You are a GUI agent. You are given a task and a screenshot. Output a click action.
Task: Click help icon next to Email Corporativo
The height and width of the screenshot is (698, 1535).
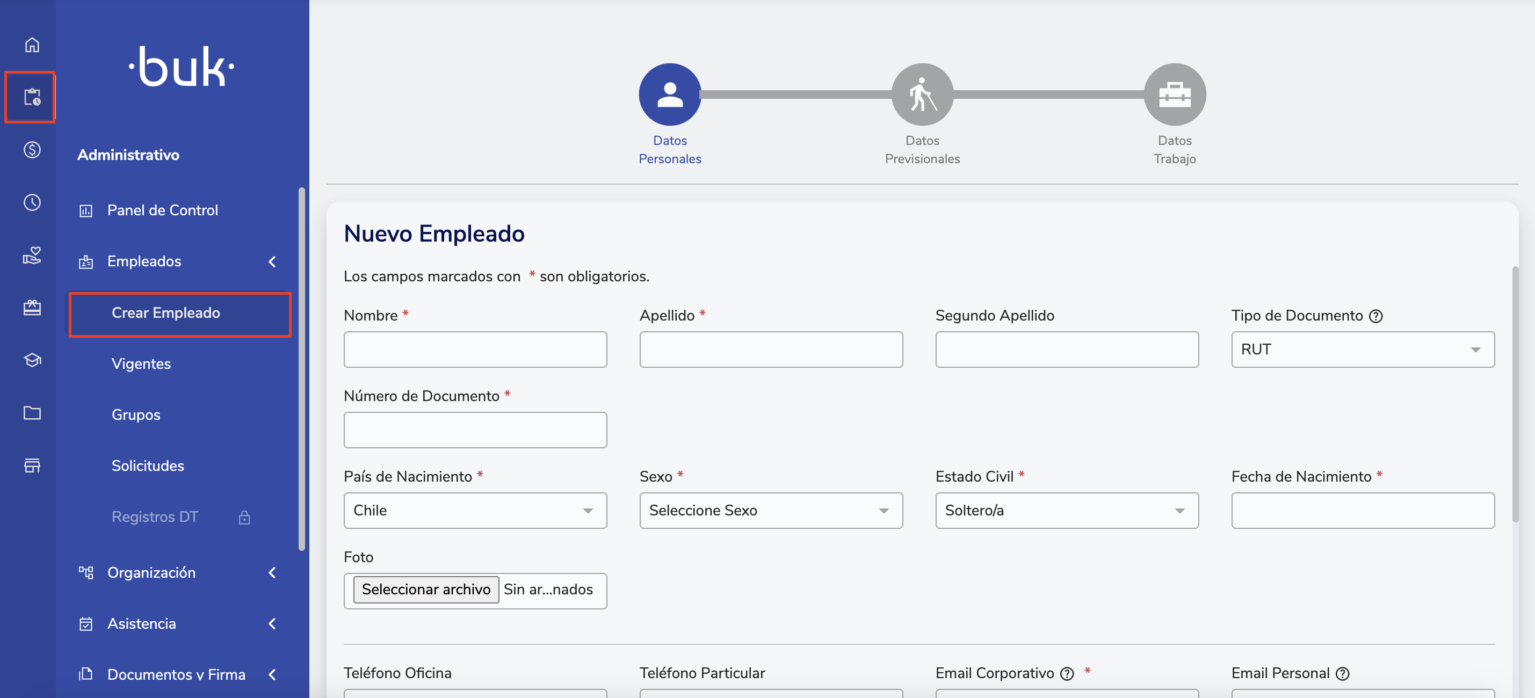tap(1067, 674)
